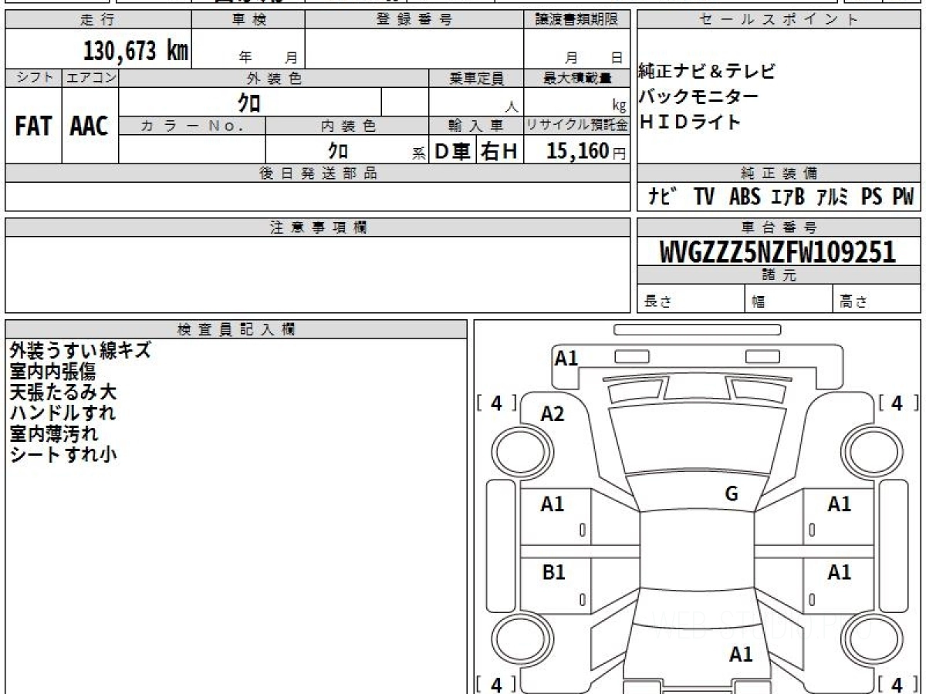Click the A2 mark on the car diagram

click(x=553, y=414)
